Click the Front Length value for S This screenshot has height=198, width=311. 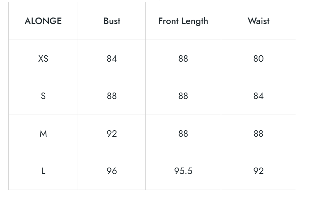[183, 96]
